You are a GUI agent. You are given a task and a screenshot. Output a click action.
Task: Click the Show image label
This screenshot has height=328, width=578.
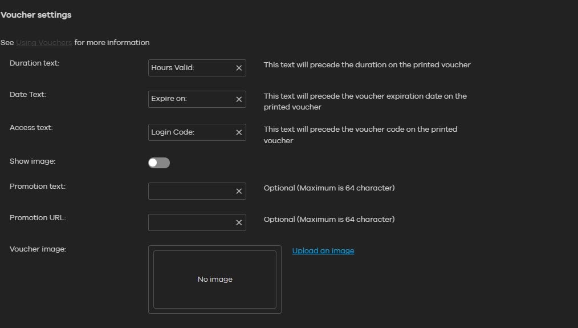coord(32,161)
